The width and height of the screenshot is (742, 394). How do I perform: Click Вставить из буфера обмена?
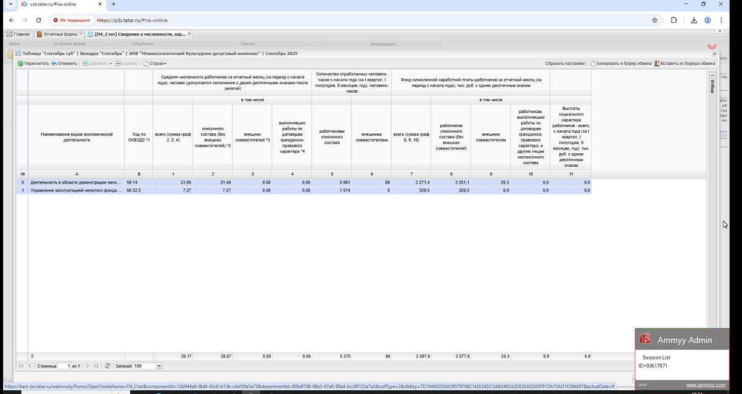[685, 63]
